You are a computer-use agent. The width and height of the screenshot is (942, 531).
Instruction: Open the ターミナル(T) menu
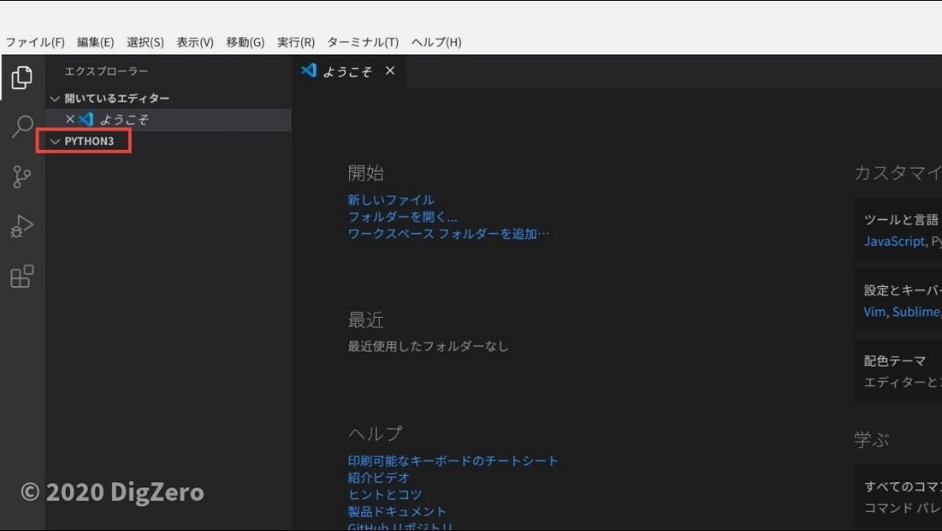point(363,42)
